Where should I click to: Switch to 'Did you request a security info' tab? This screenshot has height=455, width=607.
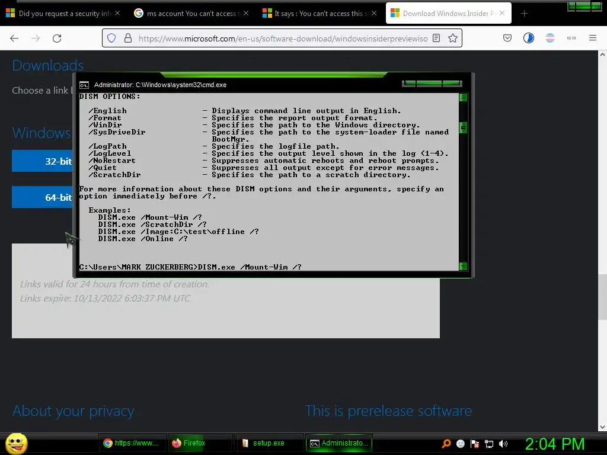[x=62, y=13]
